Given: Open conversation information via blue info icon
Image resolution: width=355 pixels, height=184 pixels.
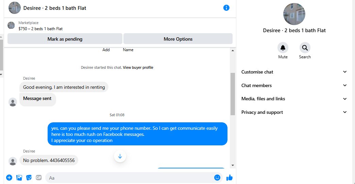Looking at the screenshot, I should point(226,8).
